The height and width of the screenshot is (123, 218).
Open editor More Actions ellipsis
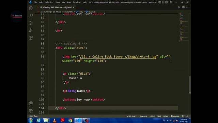tap(187, 7)
